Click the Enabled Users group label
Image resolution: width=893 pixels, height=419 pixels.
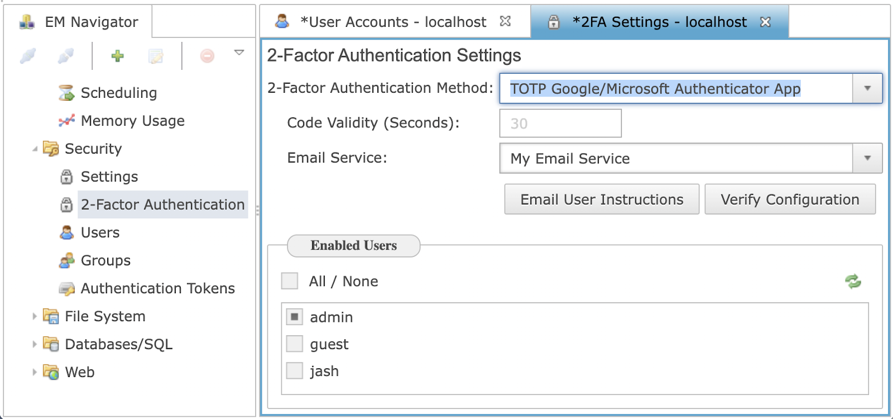(x=354, y=246)
